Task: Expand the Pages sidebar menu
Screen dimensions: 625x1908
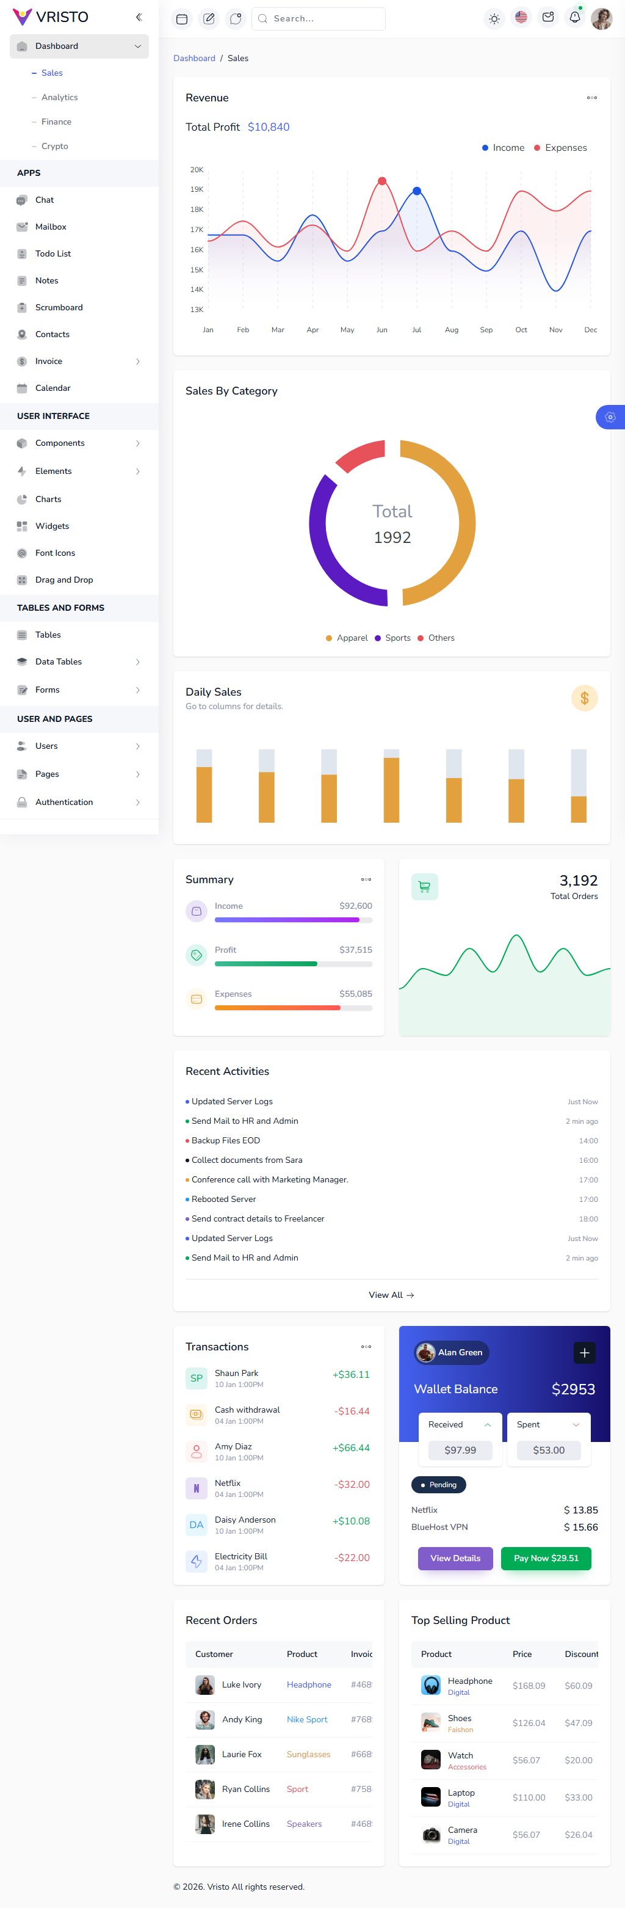Action: (79, 774)
